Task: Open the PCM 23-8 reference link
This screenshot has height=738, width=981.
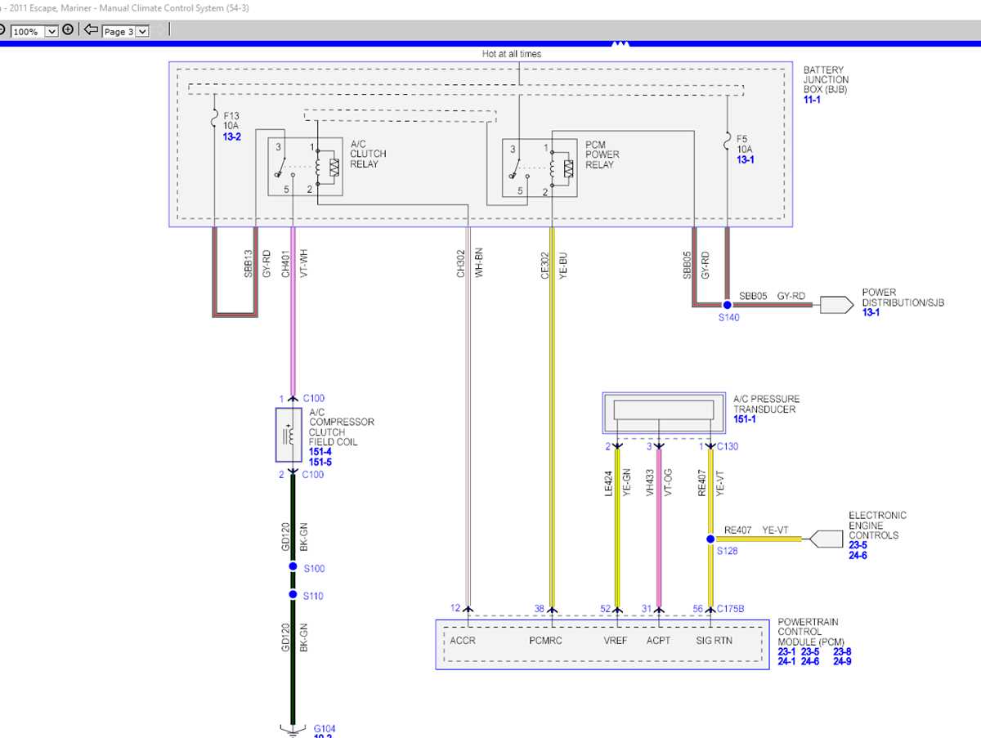Action: coord(843,652)
